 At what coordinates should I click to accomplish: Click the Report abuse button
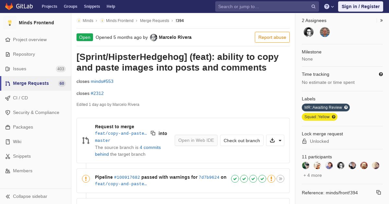click(x=272, y=37)
